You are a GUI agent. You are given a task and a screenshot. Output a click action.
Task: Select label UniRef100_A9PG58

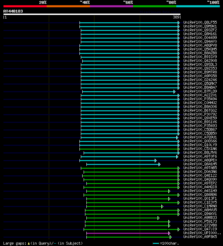tap(200, 76)
